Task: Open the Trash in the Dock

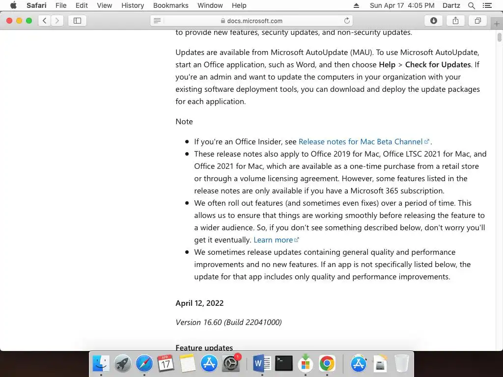Action: click(401, 364)
